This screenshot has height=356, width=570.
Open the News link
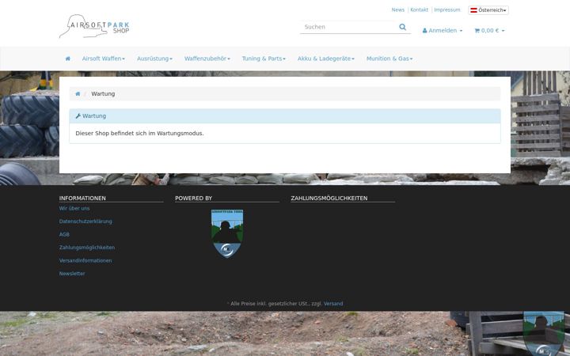[x=397, y=9]
